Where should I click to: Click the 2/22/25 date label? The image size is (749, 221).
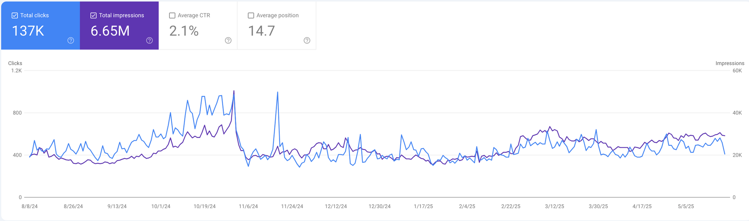pyautogui.click(x=511, y=206)
